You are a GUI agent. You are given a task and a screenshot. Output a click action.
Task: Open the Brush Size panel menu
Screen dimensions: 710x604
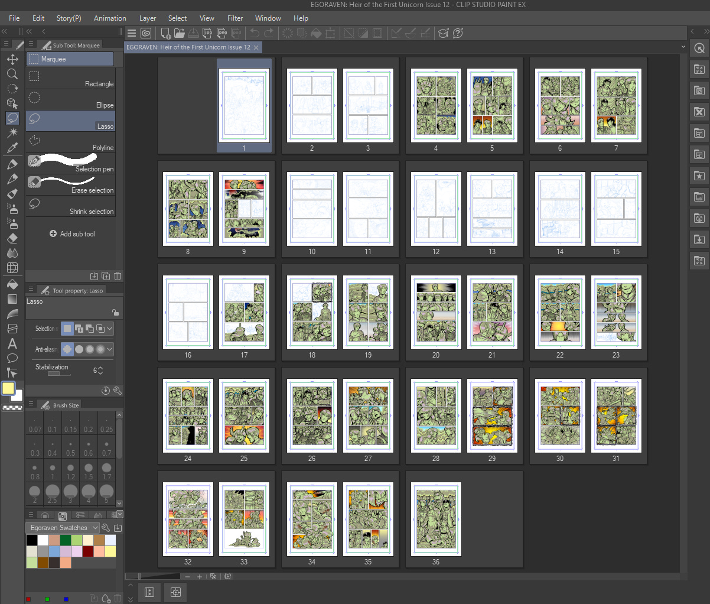click(31, 404)
